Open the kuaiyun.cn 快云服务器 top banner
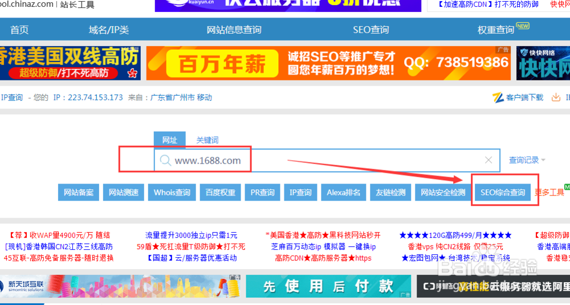 coord(288,6)
